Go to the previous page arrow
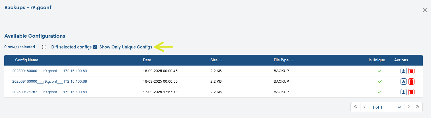Image resolution: width=431 pixels, height=118 pixels. pos(364,107)
